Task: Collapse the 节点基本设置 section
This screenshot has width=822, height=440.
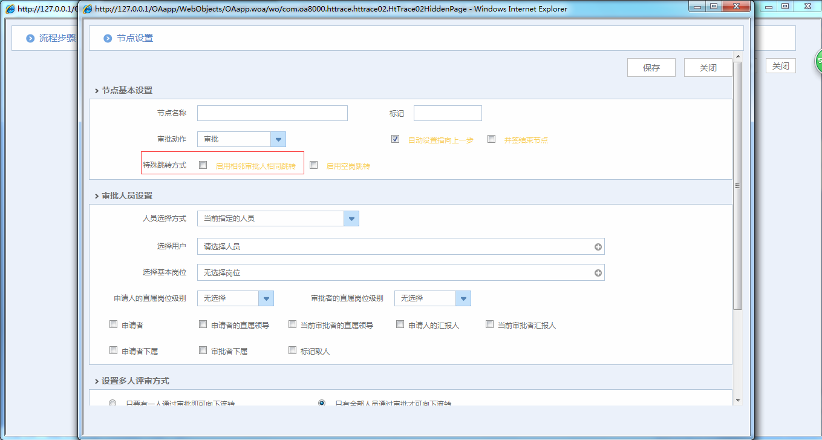Action: point(97,91)
